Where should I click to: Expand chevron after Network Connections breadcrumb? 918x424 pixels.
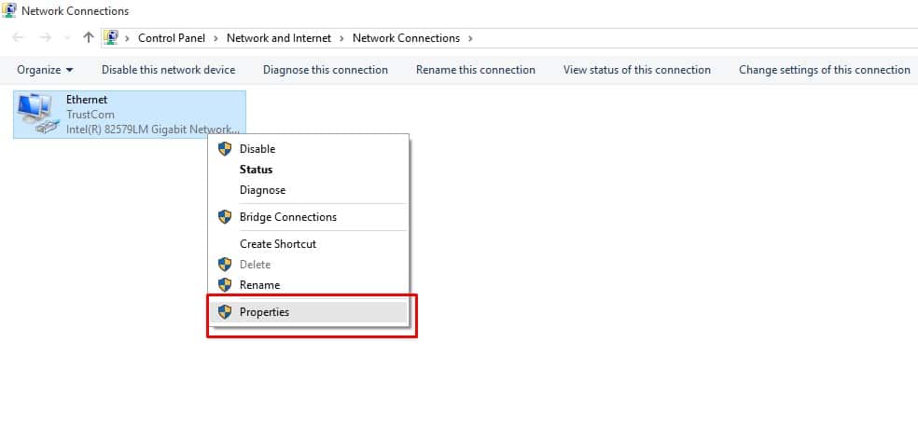(470, 38)
